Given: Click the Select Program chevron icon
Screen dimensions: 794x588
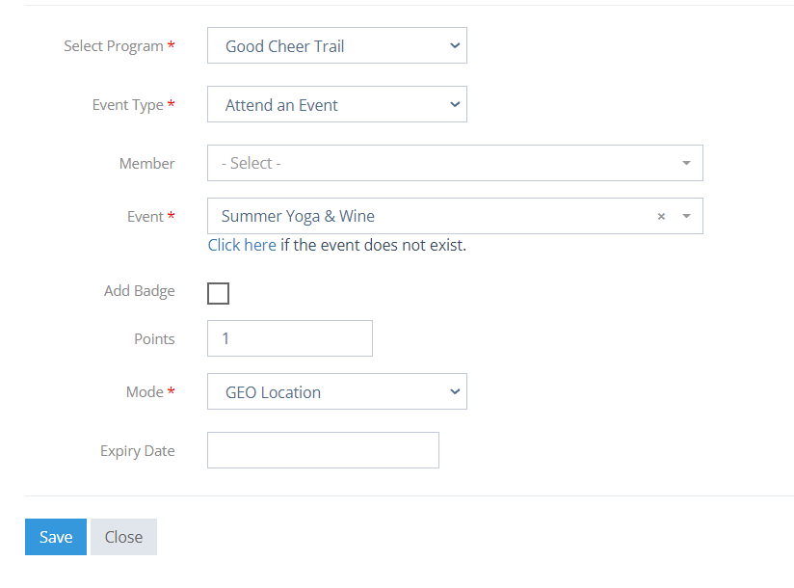Looking at the screenshot, I should pos(455,45).
